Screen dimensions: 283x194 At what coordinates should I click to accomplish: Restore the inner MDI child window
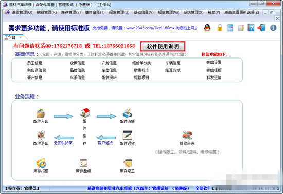pyautogui.click(x=271, y=13)
